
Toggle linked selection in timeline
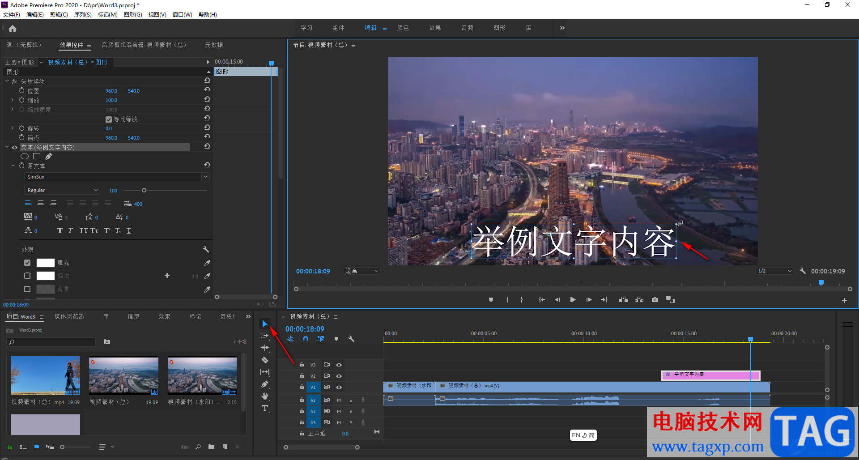coord(320,339)
